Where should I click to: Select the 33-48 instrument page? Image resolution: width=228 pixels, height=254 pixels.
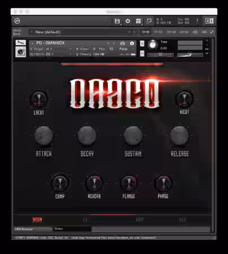pyautogui.click(x=171, y=32)
